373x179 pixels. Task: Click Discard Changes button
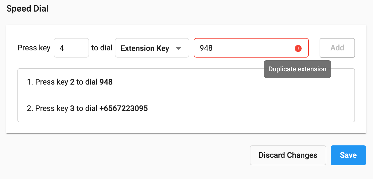pyautogui.click(x=288, y=155)
